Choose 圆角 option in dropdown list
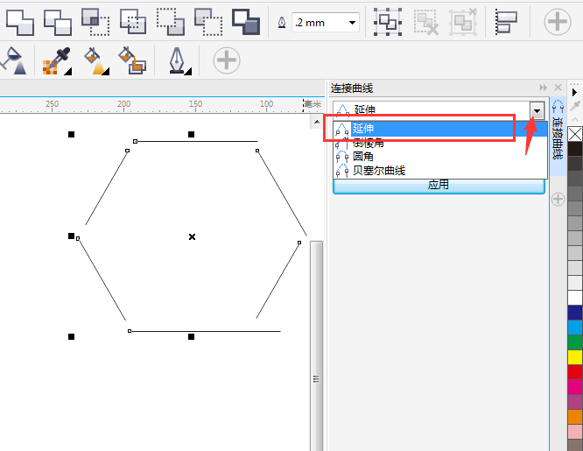The image size is (583, 451). point(363,157)
